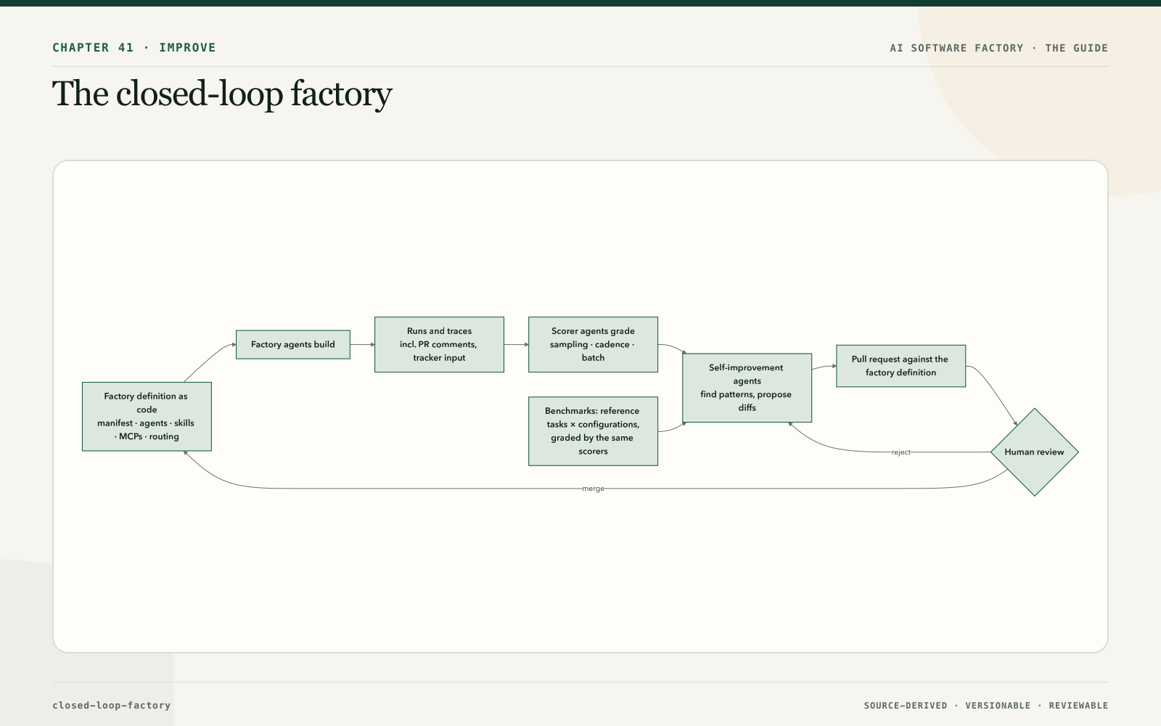Select the 'Human review' diamond
Screen dimensions: 1161x726
coord(1034,452)
